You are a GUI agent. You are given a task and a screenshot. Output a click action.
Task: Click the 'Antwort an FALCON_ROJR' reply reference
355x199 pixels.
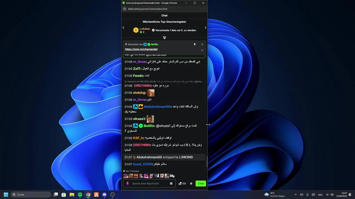coord(164,82)
